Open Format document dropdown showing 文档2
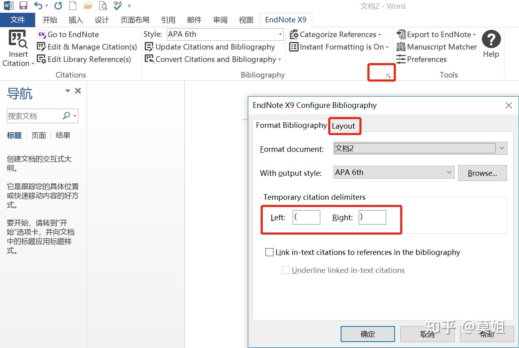Screen dimensions: 519x348 (x=420, y=149)
